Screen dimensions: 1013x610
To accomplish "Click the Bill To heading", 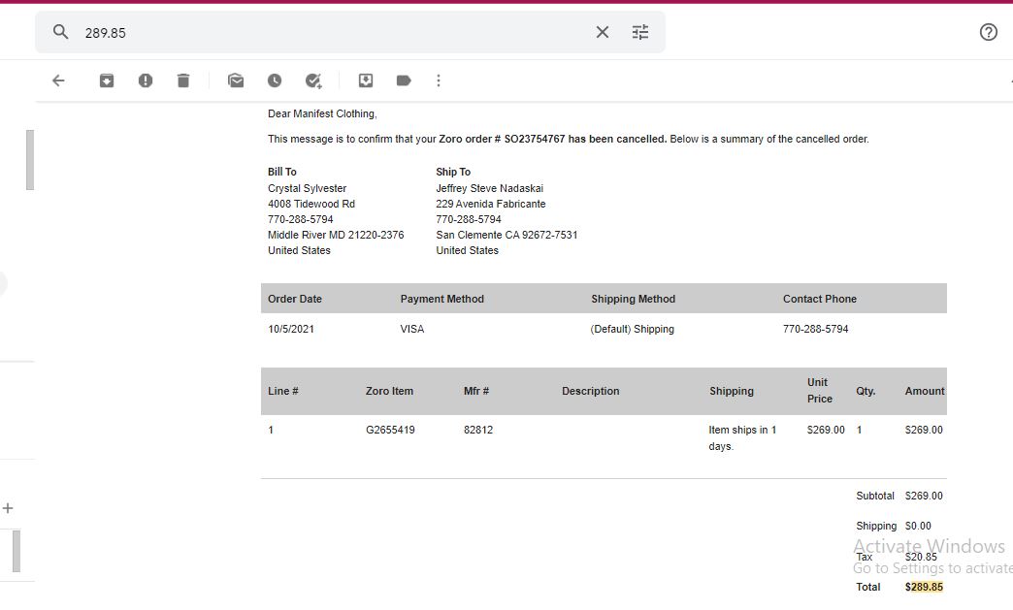I will [x=282, y=172].
